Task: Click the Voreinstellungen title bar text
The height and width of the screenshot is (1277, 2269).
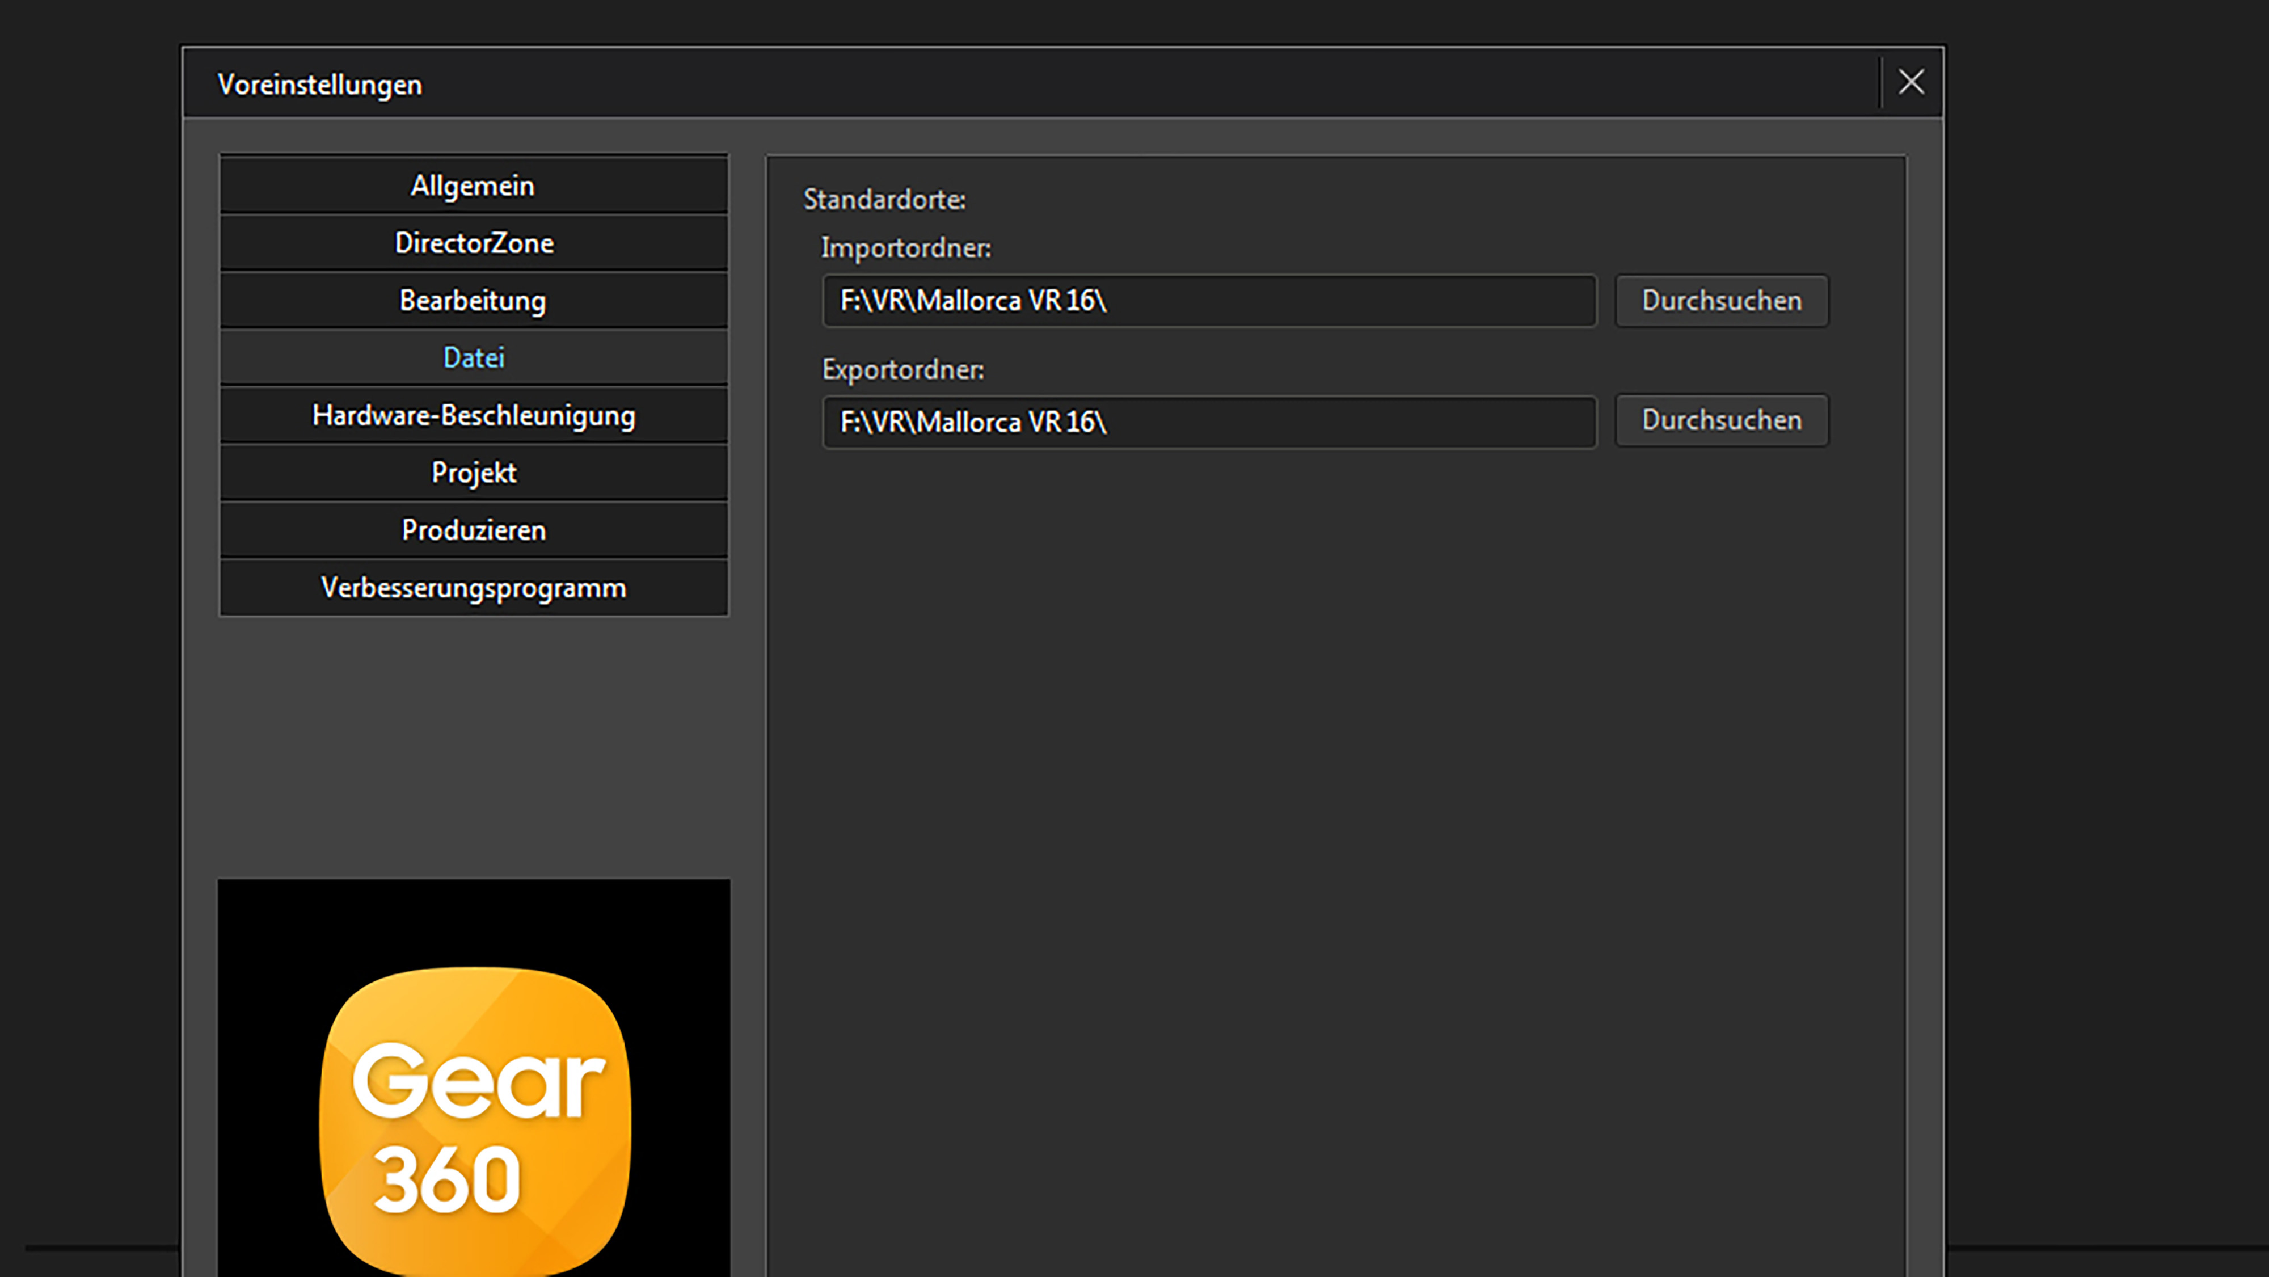Action: pyautogui.click(x=320, y=85)
